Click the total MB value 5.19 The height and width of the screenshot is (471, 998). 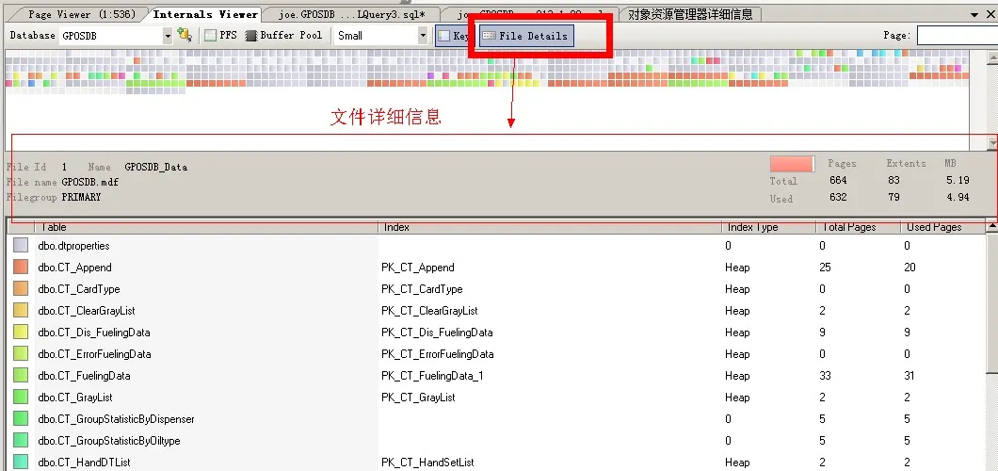click(958, 180)
